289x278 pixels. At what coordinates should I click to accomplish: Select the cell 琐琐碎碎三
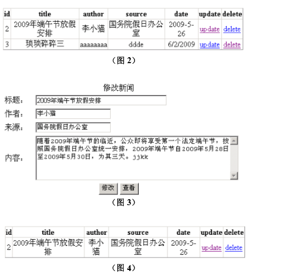[x=45, y=44]
